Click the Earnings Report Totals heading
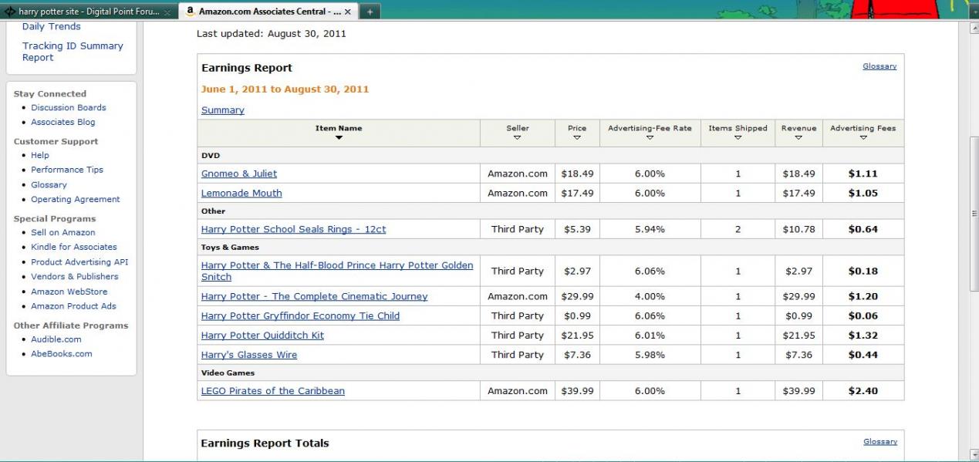979x462 pixels. point(265,443)
